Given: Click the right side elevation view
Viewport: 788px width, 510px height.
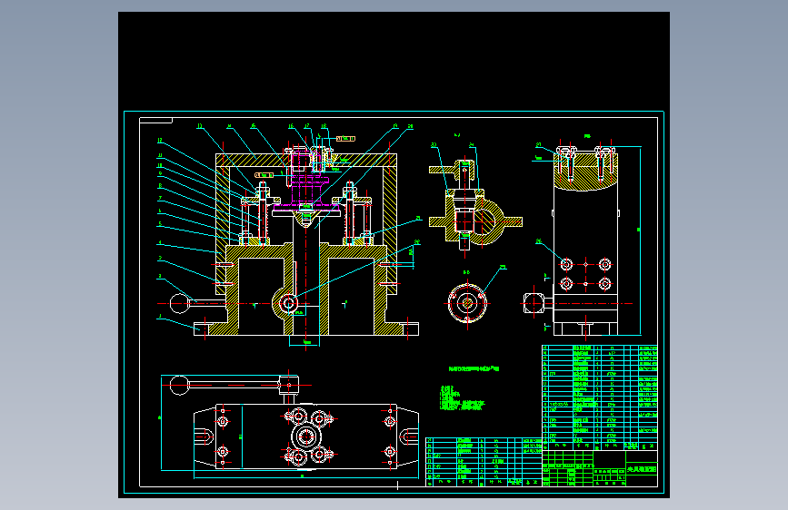Looking at the screenshot, I should tap(585, 241).
